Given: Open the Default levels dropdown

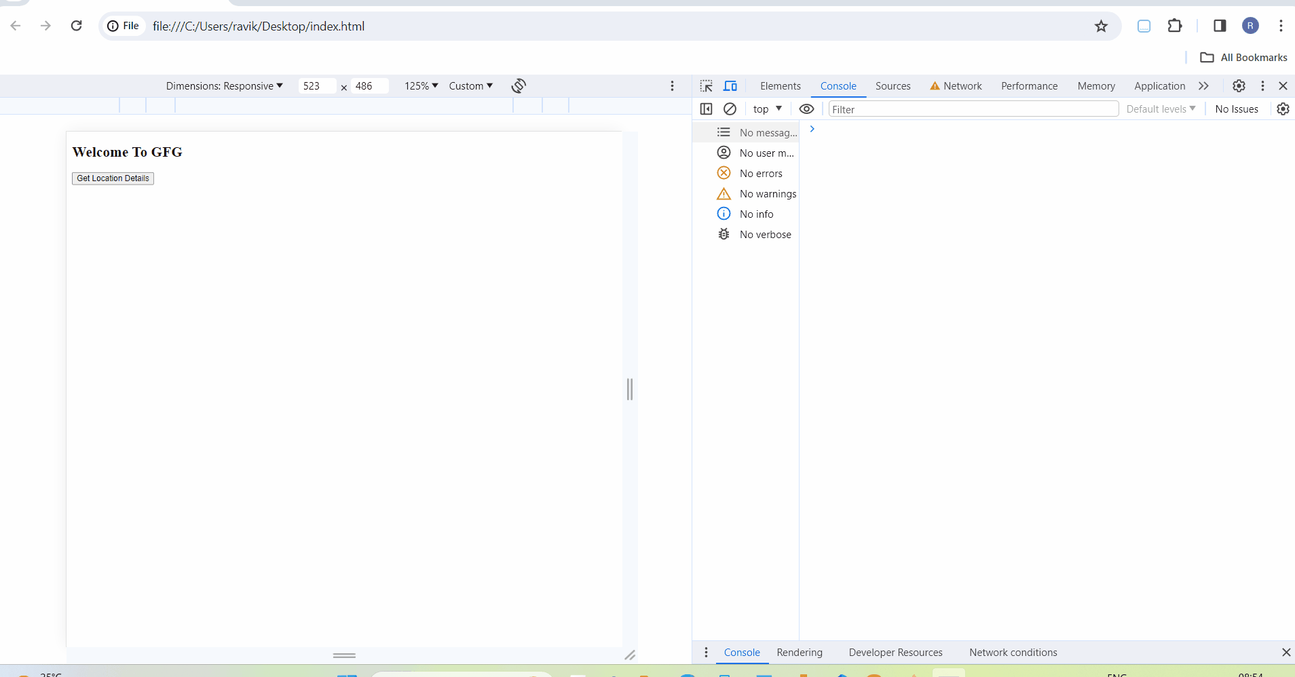Looking at the screenshot, I should [x=1161, y=109].
